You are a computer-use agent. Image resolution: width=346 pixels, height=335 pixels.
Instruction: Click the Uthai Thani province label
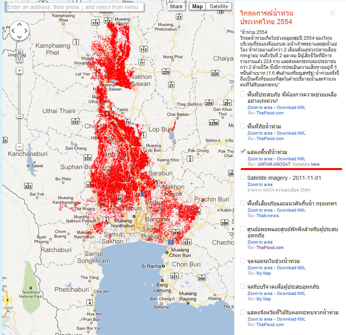[59, 111]
